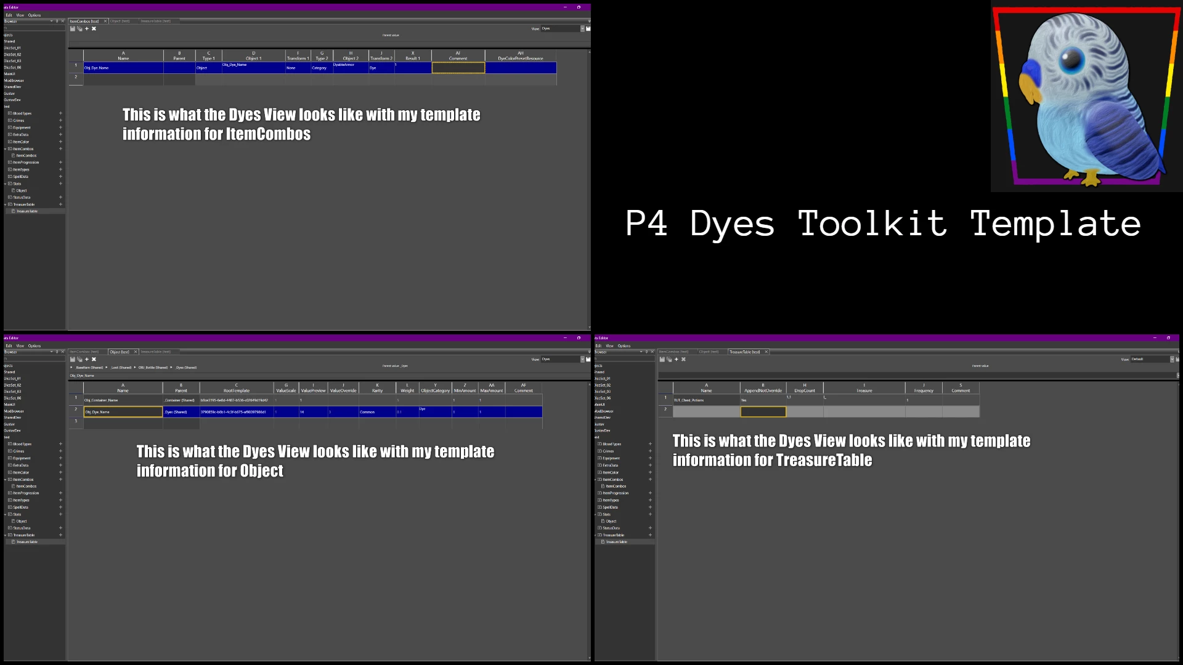Click the _Loot (Shared) breadcrumb in the Object window
The width and height of the screenshot is (1183, 665).
coord(121,368)
